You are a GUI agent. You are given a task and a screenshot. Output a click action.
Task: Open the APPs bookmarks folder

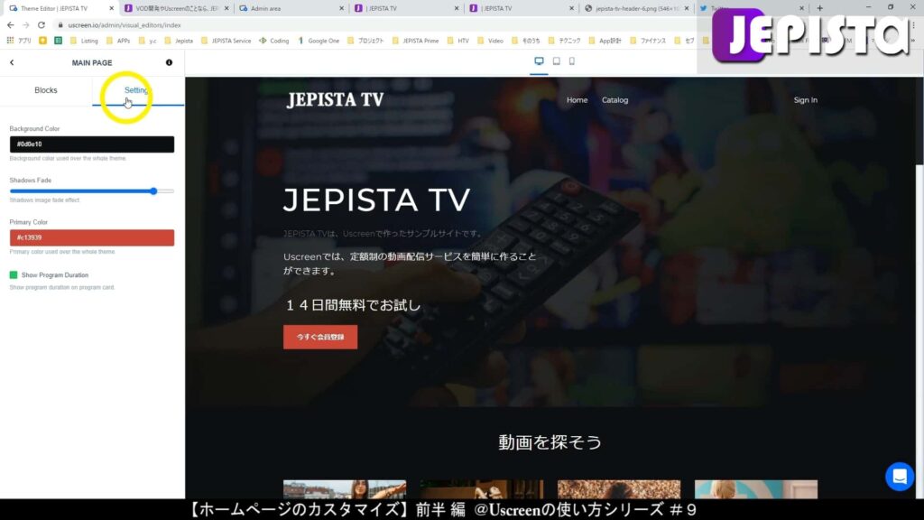click(118, 41)
